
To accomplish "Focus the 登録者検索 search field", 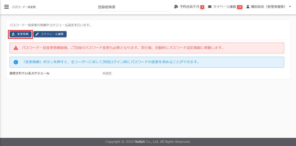I will click(x=134, y=7).
